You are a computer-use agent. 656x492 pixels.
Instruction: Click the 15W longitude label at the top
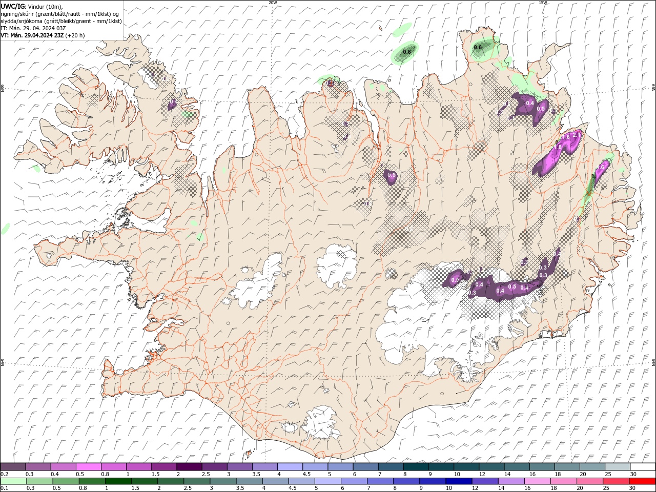[543, 3]
